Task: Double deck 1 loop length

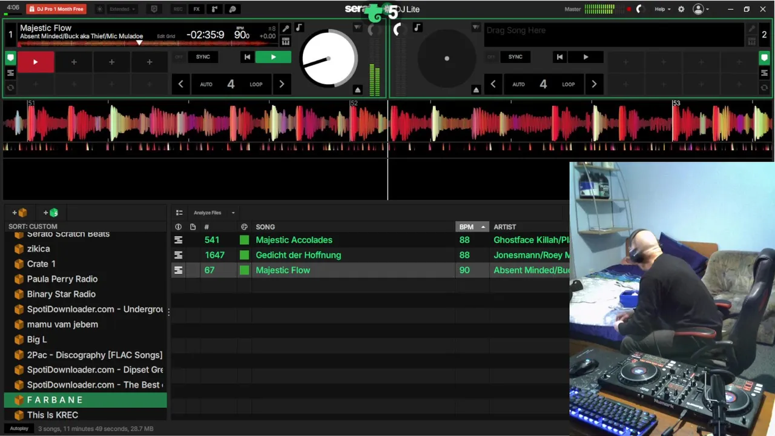Action: click(x=282, y=84)
